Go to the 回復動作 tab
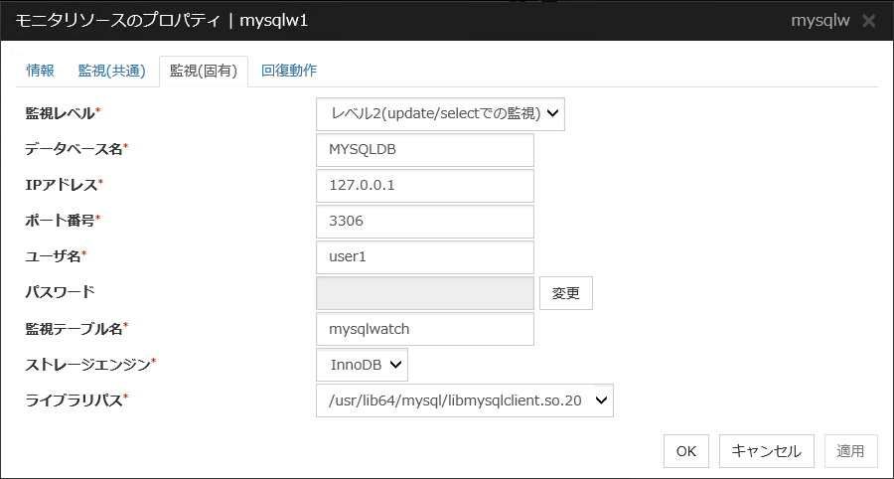 [289, 71]
